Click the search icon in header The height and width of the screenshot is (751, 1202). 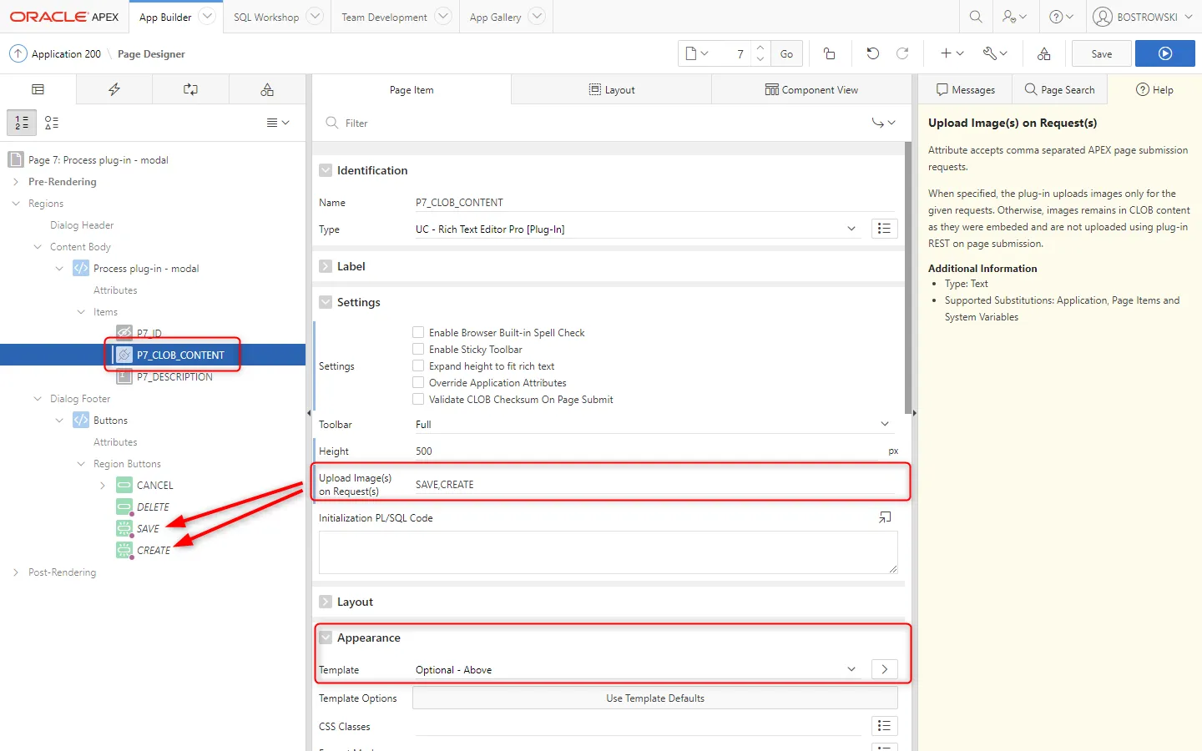click(975, 17)
